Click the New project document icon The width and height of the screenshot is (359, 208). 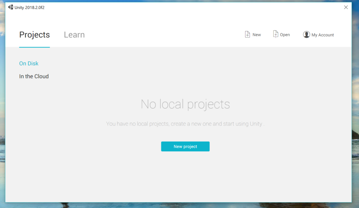pyautogui.click(x=248, y=34)
